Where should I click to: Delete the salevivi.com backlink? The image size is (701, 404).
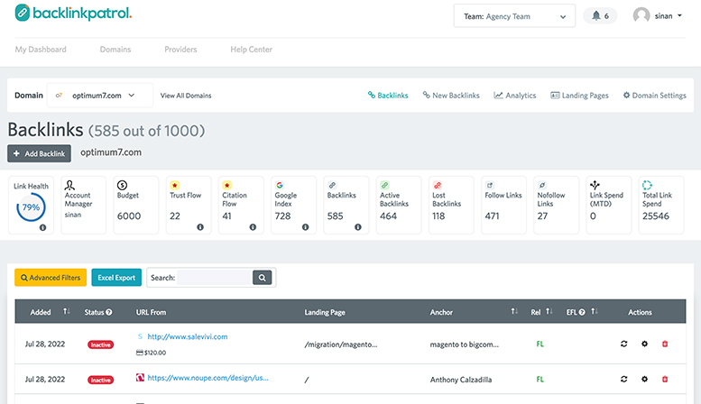pyautogui.click(x=665, y=344)
